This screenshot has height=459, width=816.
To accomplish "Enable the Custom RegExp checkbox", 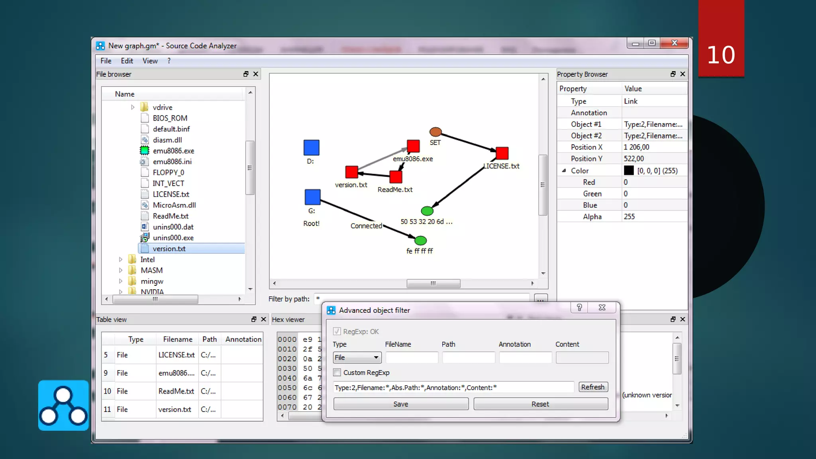I will (337, 373).
